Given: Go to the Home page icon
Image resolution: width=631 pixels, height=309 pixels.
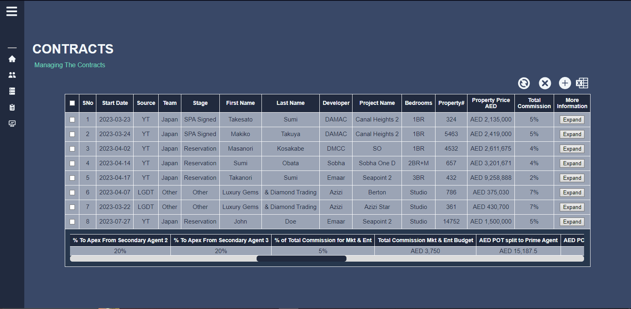Looking at the screenshot, I should [x=12, y=59].
